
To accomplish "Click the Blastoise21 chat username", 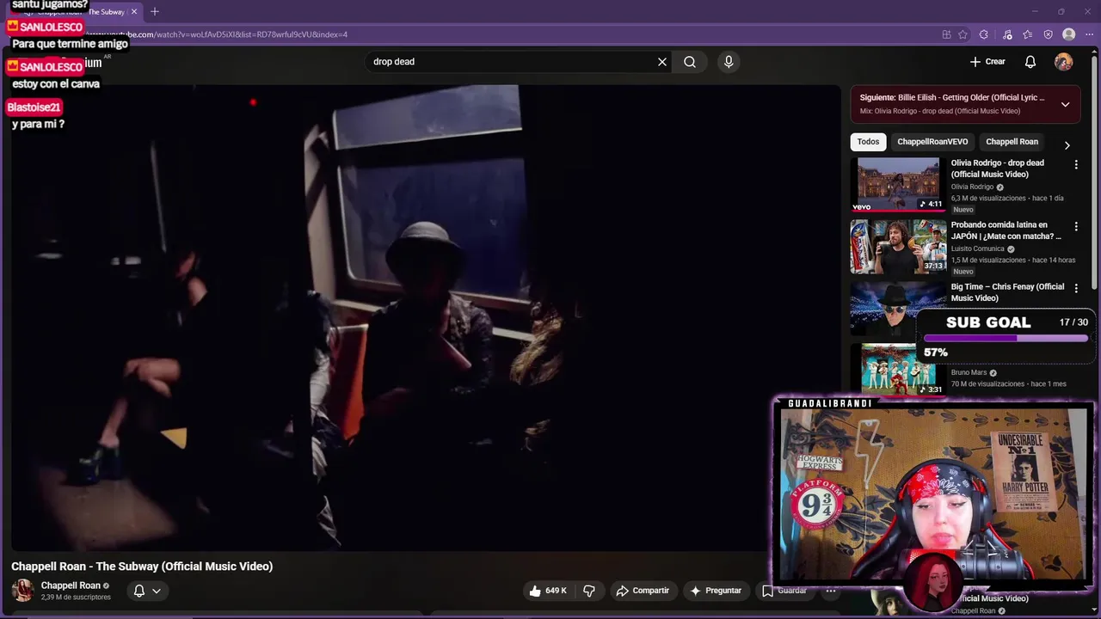I will (x=34, y=107).
